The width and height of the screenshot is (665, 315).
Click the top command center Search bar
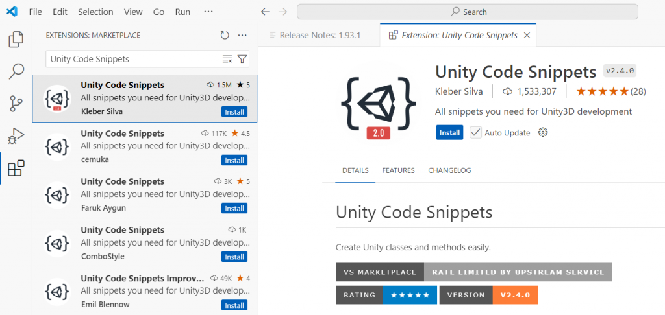(x=468, y=12)
